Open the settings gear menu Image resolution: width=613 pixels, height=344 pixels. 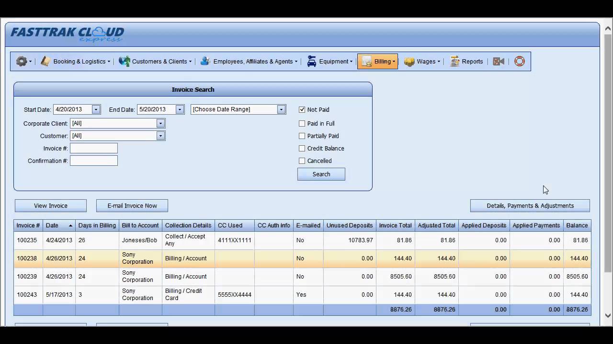pos(23,62)
